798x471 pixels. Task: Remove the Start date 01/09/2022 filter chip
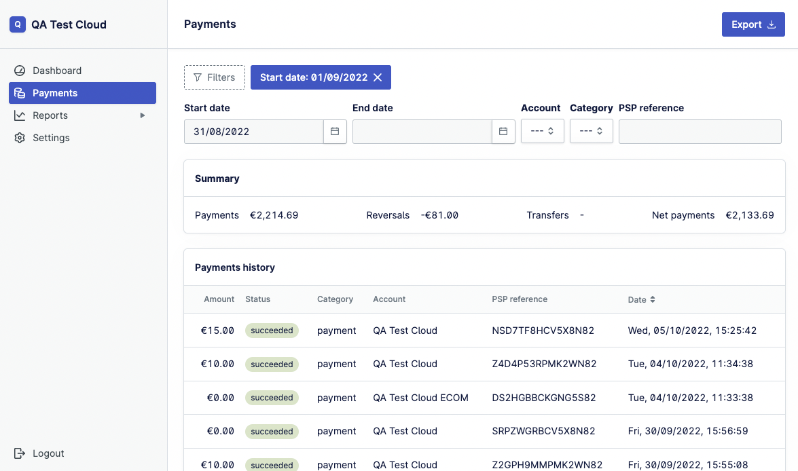[x=378, y=77]
